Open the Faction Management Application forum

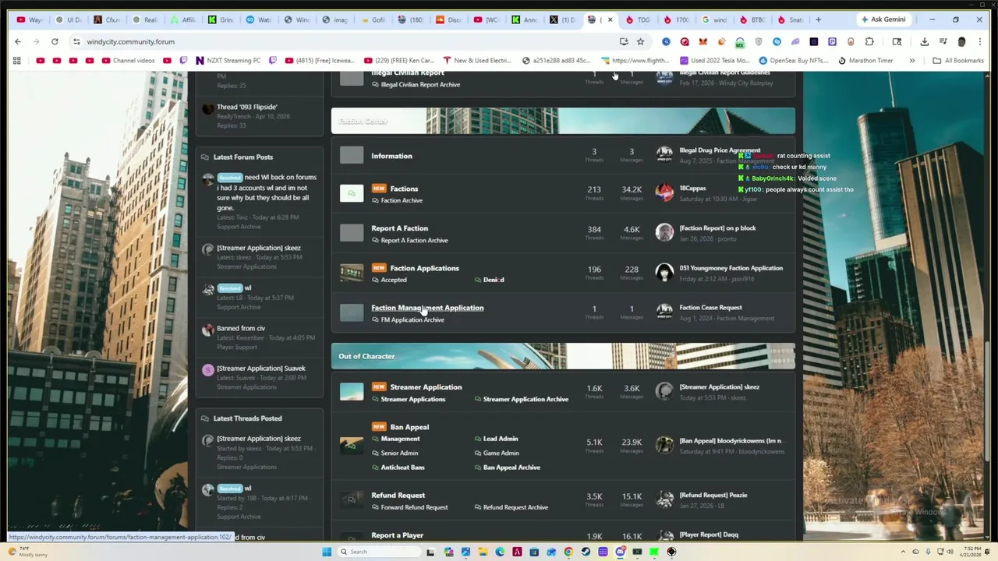(x=427, y=308)
